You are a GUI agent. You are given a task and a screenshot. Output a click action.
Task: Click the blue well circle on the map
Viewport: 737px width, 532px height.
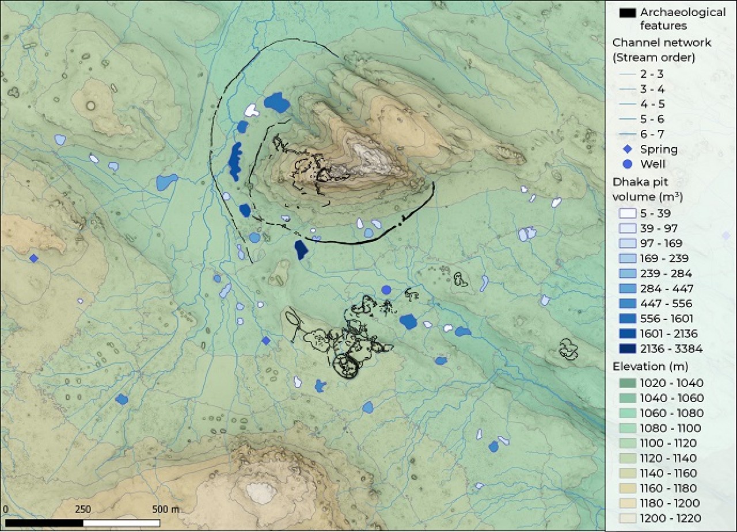[386, 289]
